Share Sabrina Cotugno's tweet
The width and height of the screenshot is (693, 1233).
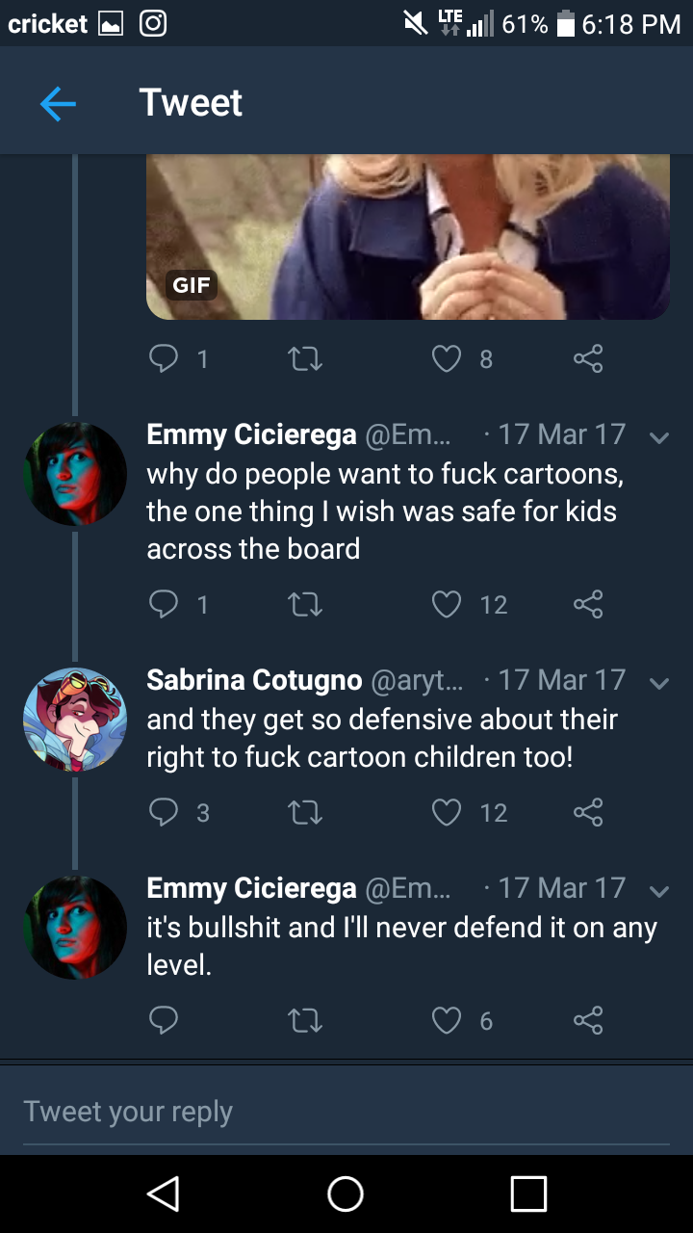click(587, 812)
